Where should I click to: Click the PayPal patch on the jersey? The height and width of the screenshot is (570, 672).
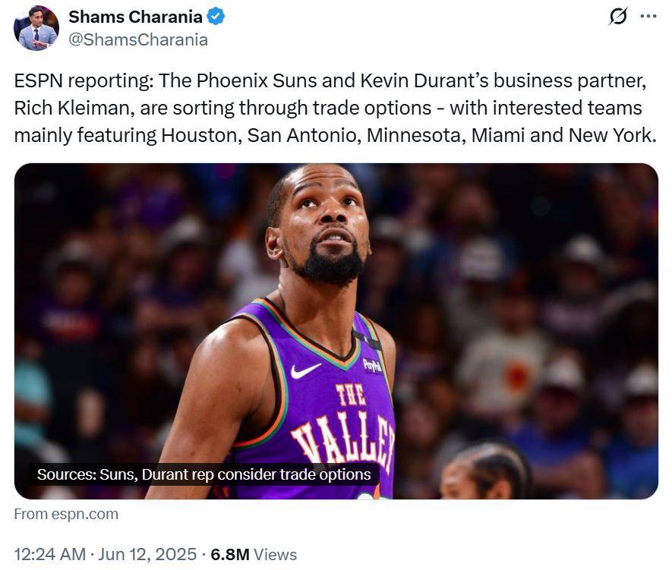[372, 365]
